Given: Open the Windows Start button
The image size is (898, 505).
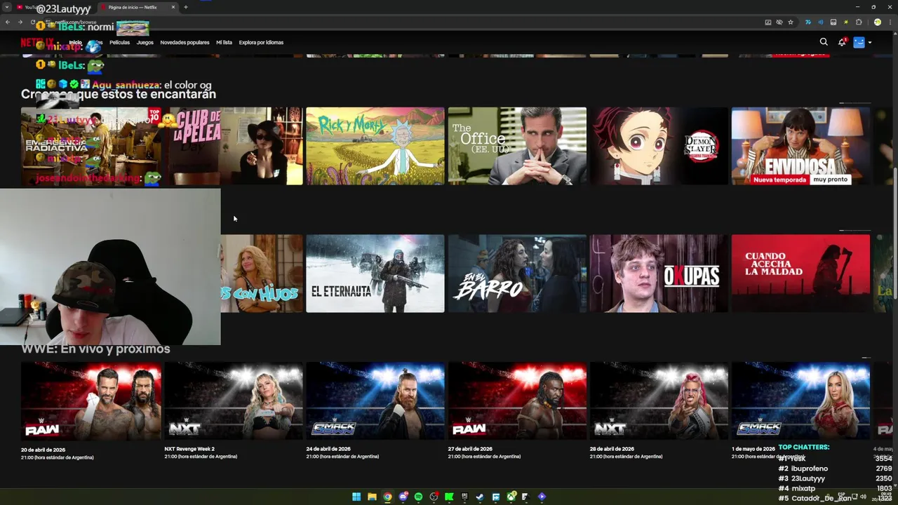Looking at the screenshot, I should point(356,497).
